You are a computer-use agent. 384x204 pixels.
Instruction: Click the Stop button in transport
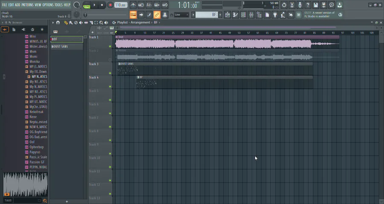coord(102,5)
